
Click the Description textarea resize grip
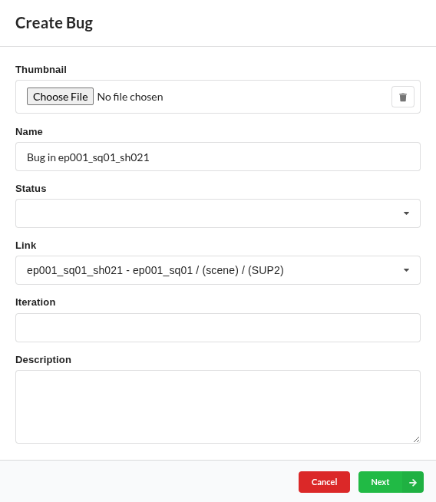point(416,440)
